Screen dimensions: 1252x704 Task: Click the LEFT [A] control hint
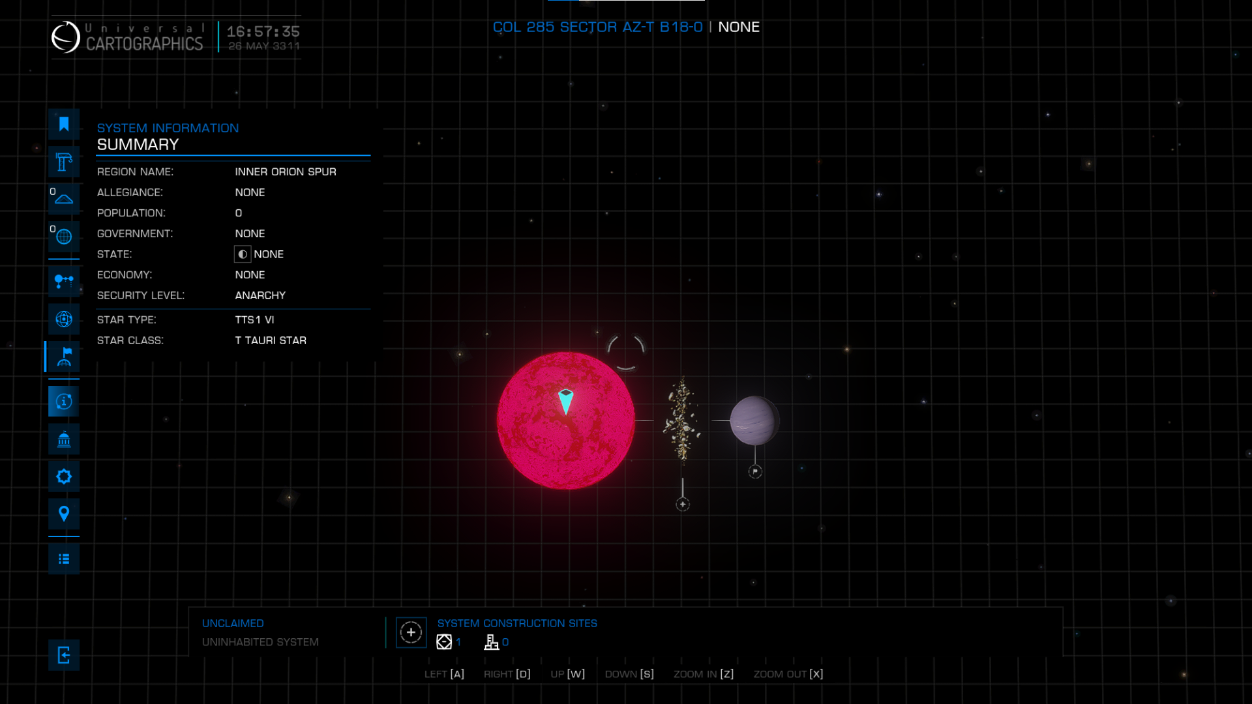[x=444, y=674]
